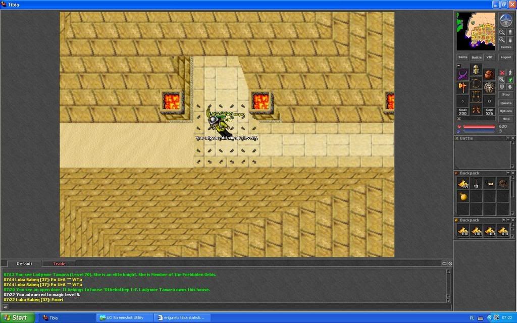Click the PL language indicator in tray
517x323 pixels.
[472, 318]
